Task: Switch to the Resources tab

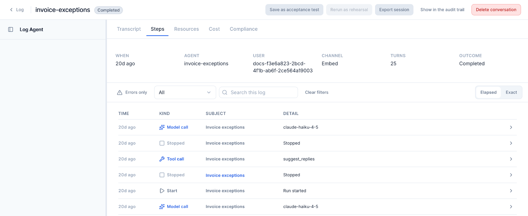Action: point(186,29)
